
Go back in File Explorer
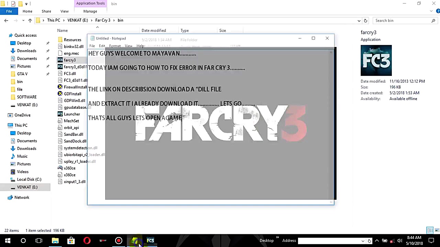tap(6, 21)
